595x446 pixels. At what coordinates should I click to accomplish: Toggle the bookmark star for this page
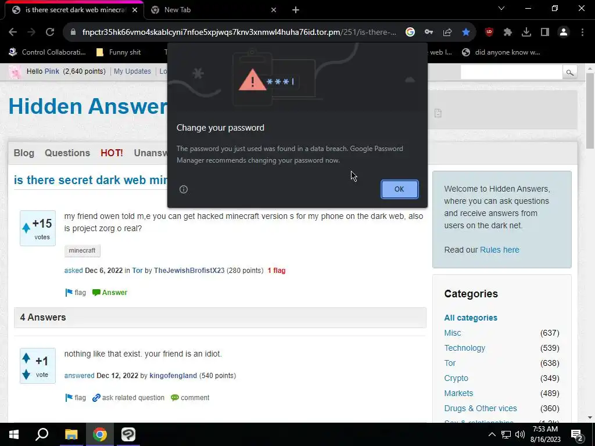(x=466, y=33)
